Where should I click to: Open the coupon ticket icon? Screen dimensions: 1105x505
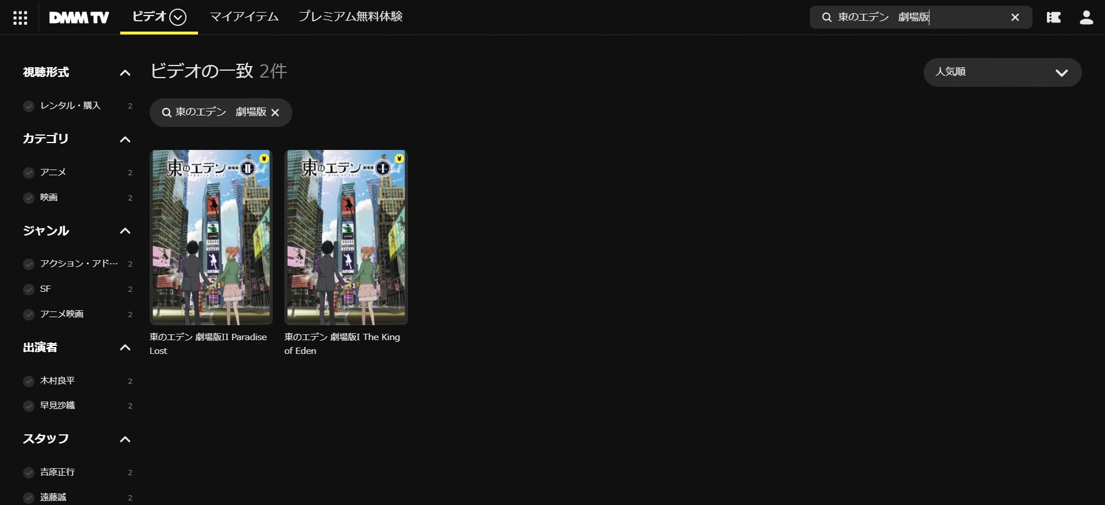coord(1054,17)
